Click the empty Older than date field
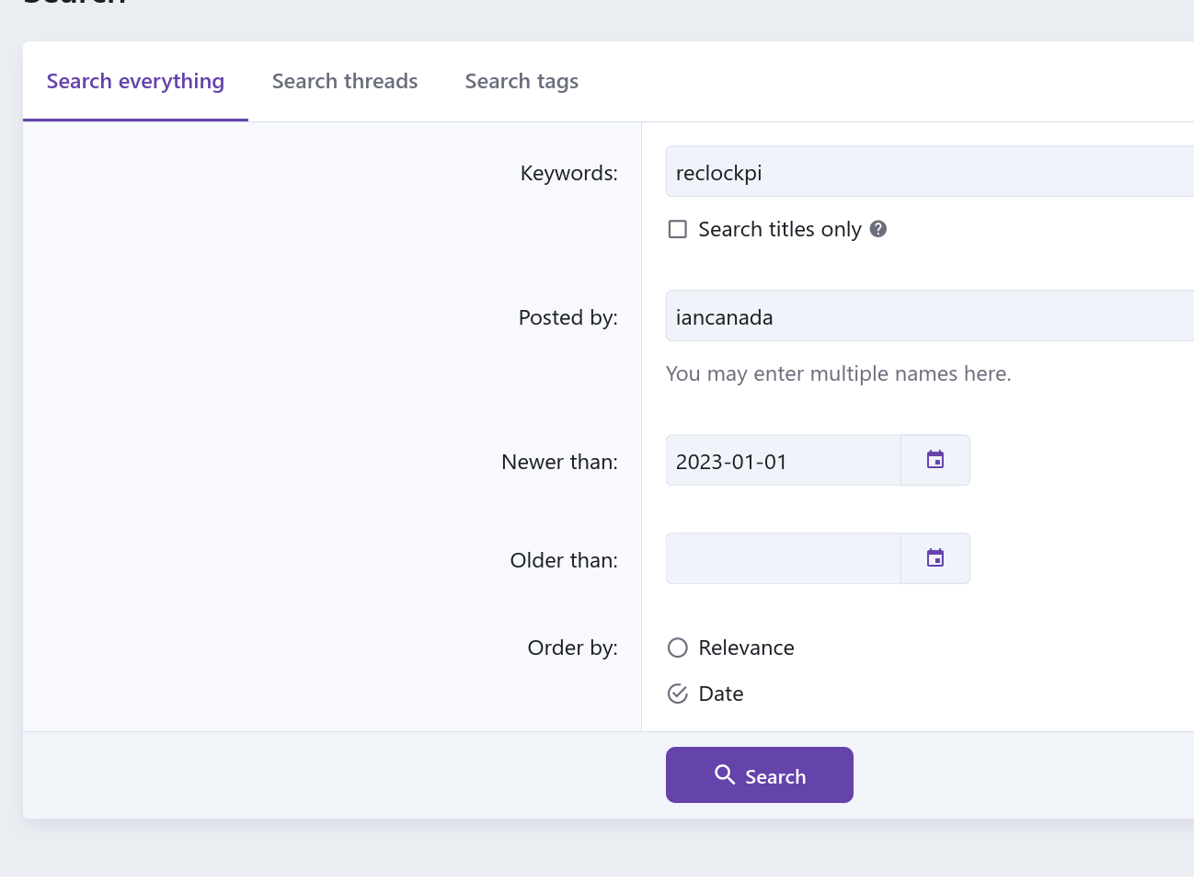This screenshot has width=1204, height=883. (x=783, y=558)
